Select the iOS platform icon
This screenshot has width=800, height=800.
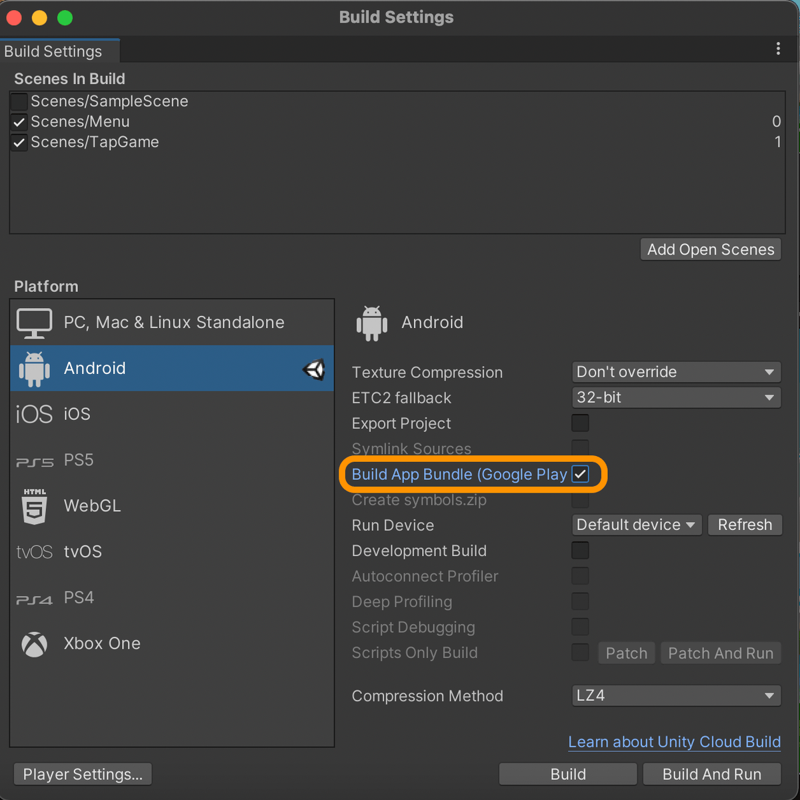coord(34,413)
